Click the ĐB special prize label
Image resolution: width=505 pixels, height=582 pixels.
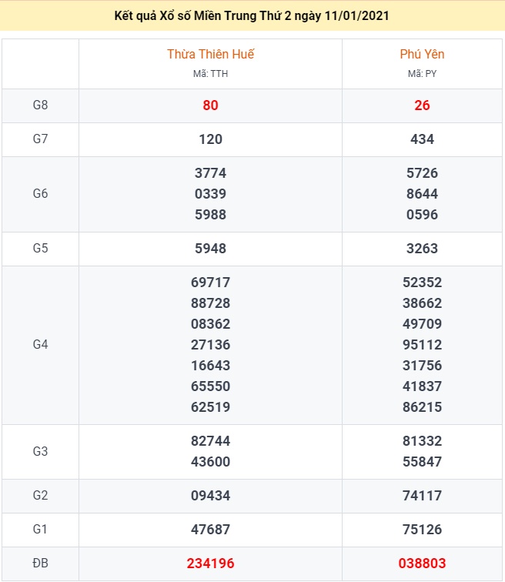(40, 563)
